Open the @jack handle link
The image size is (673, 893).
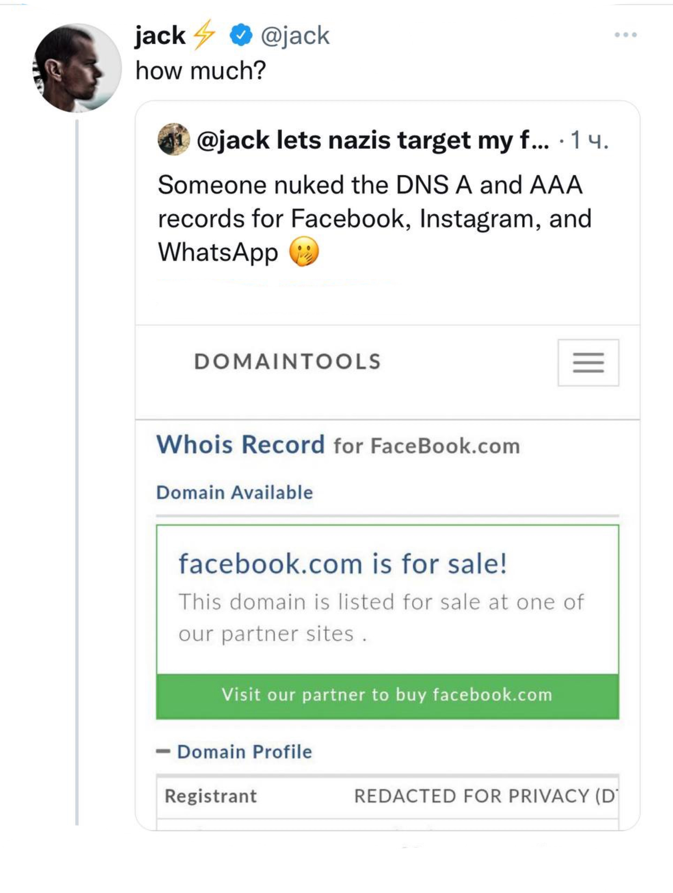click(x=295, y=36)
